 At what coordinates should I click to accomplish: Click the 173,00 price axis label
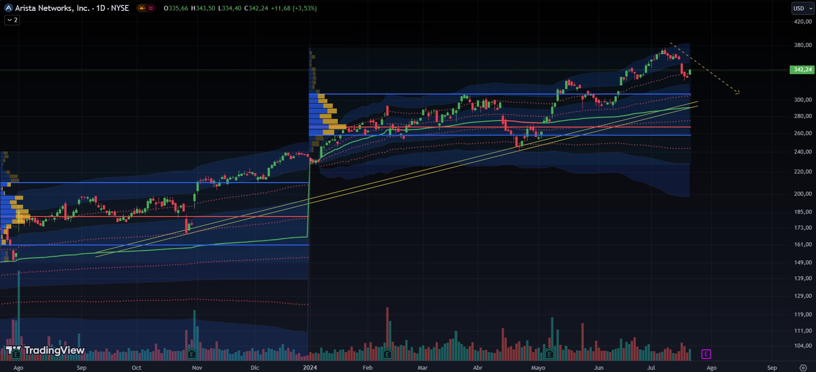click(803, 228)
